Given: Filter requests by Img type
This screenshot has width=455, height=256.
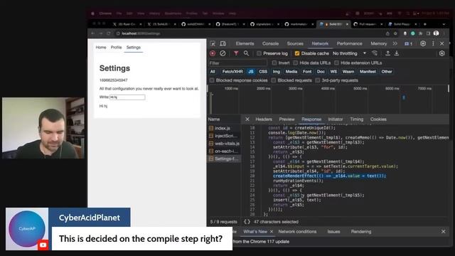Looking at the screenshot, I should 277,72.
